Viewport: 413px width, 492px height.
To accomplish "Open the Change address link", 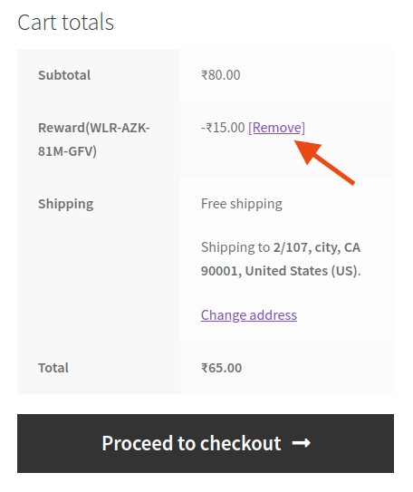I will (x=249, y=315).
